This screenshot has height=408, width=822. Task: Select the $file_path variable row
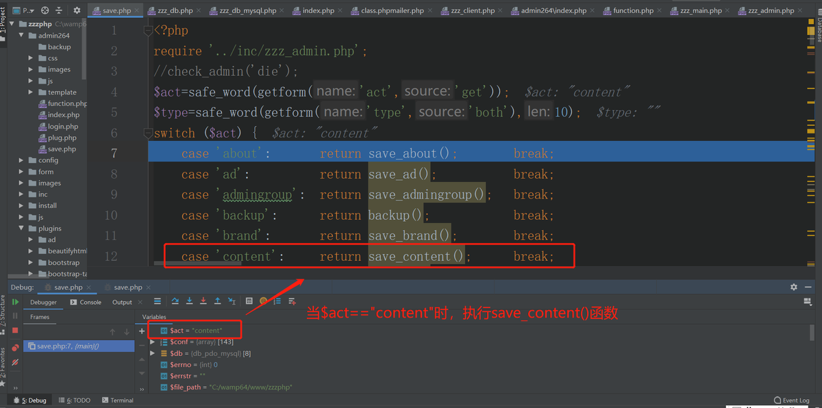[226, 387]
